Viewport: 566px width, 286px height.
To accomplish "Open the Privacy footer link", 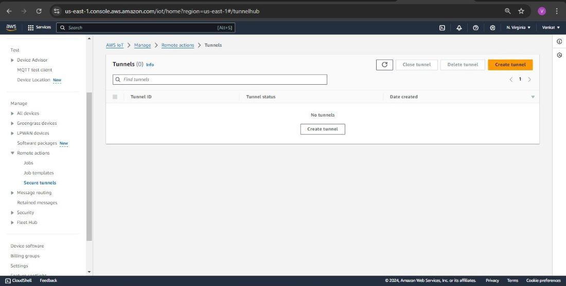I will [x=492, y=280].
